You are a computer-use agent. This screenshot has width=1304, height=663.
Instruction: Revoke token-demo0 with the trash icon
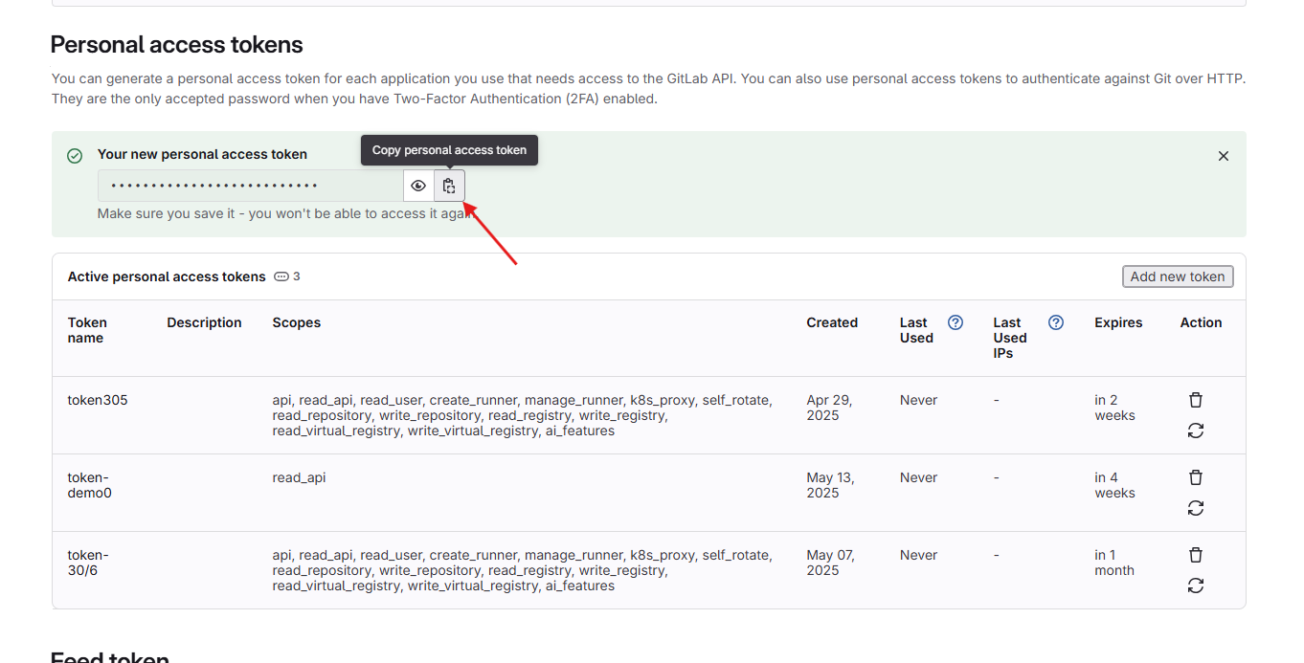click(x=1195, y=477)
